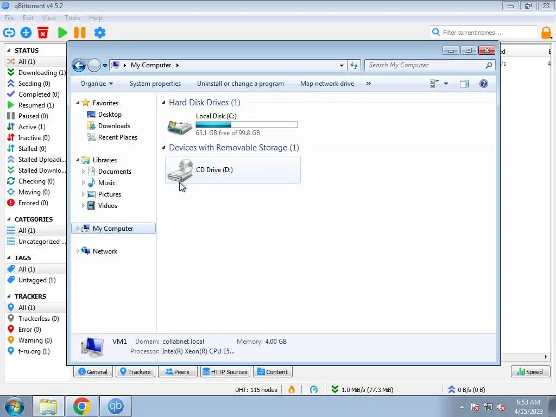The width and height of the screenshot is (556, 417).
Task: Click the Explorer refresh button
Action: coord(354,65)
